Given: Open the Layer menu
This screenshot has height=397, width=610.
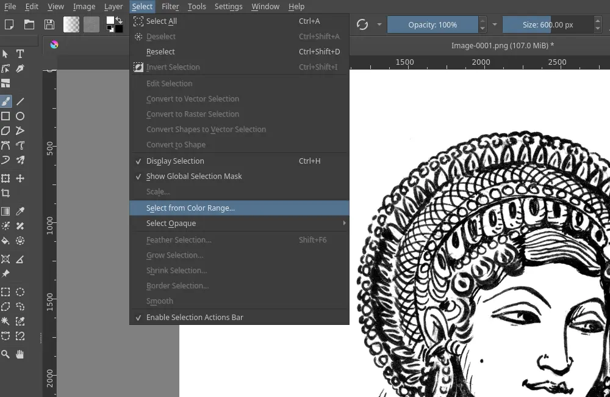Looking at the screenshot, I should [x=113, y=7].
